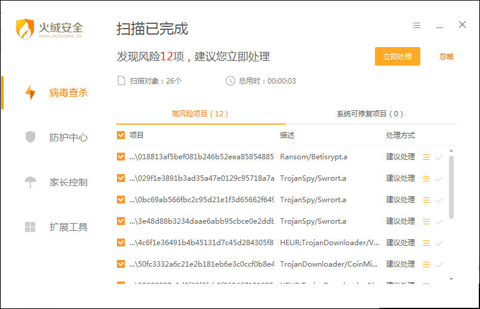
Task: Click the 火绒安全 logo
Action: click(49, 29)
